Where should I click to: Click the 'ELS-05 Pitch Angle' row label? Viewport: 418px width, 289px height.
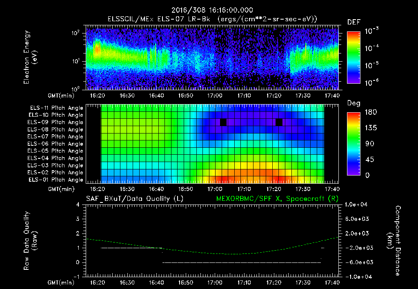tap(55, 151)
